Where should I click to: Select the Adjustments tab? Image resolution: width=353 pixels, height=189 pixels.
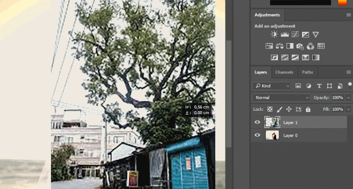[x=267, y=15]
